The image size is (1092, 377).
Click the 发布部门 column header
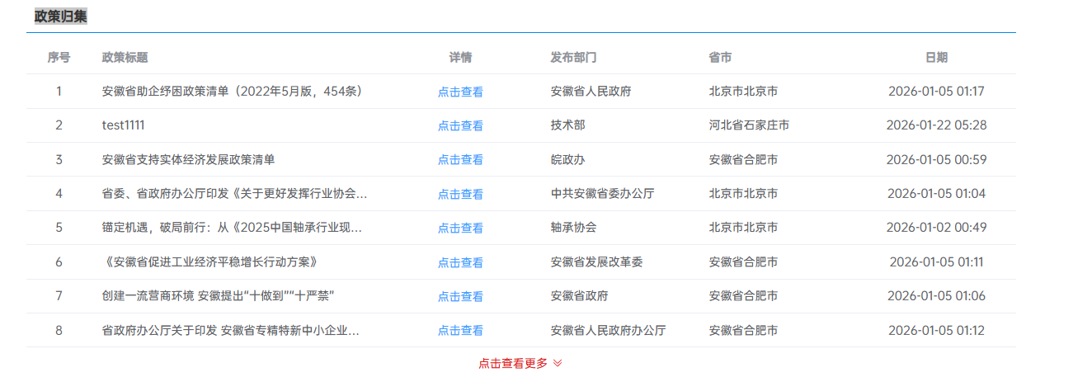click(x=573, y=57)
